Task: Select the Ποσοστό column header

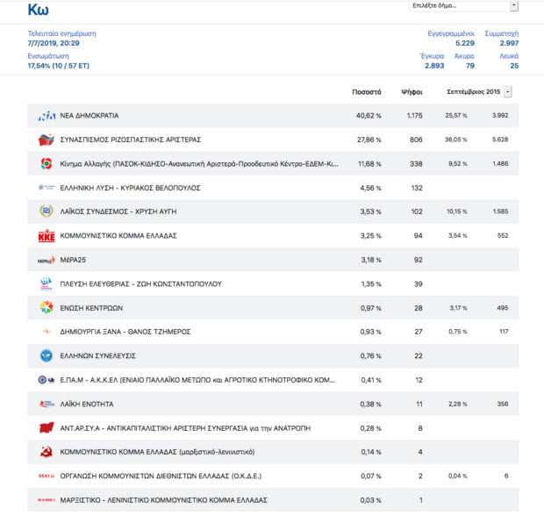Action: [367, 92]
